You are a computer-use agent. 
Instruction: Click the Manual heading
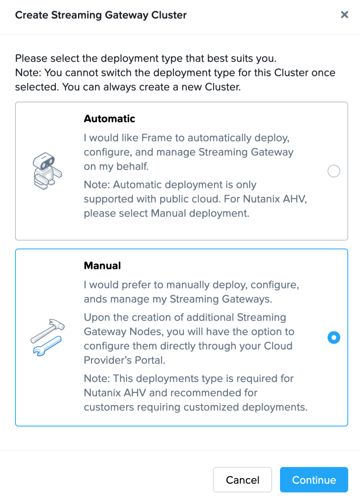[102, 266]
